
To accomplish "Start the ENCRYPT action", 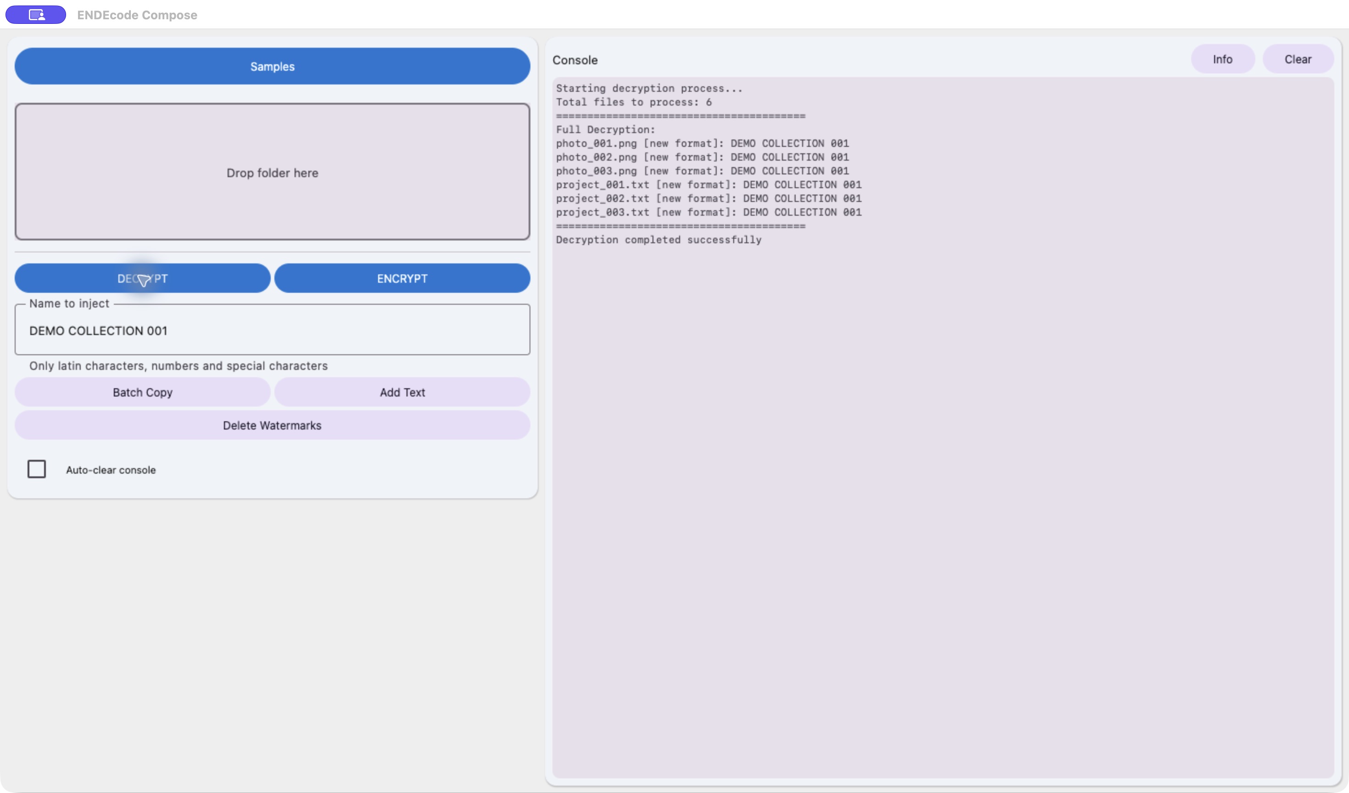I will 402,279.
